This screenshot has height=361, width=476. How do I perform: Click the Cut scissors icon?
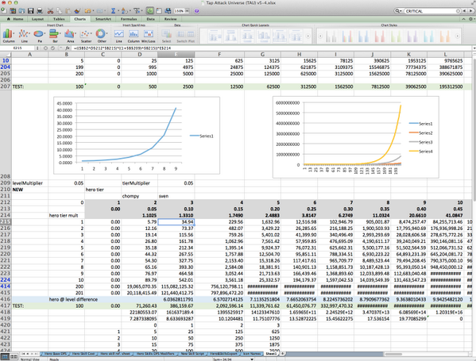[50, 11]
